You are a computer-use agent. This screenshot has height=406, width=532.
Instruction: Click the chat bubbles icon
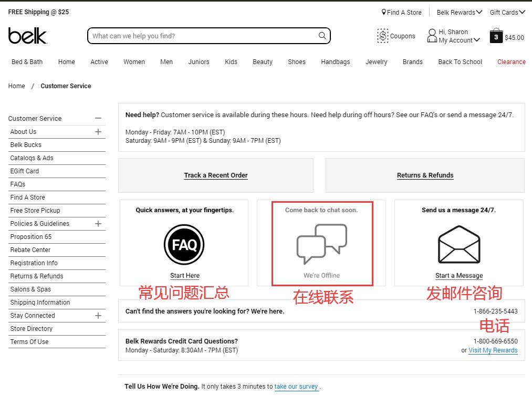(321, 244)
